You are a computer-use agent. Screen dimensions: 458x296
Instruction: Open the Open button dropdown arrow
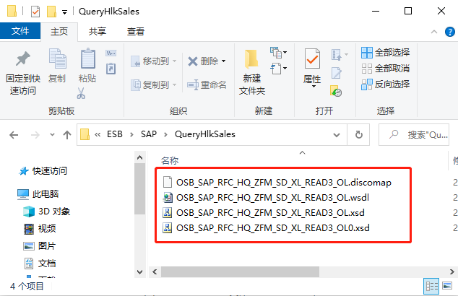pos(347,54)
